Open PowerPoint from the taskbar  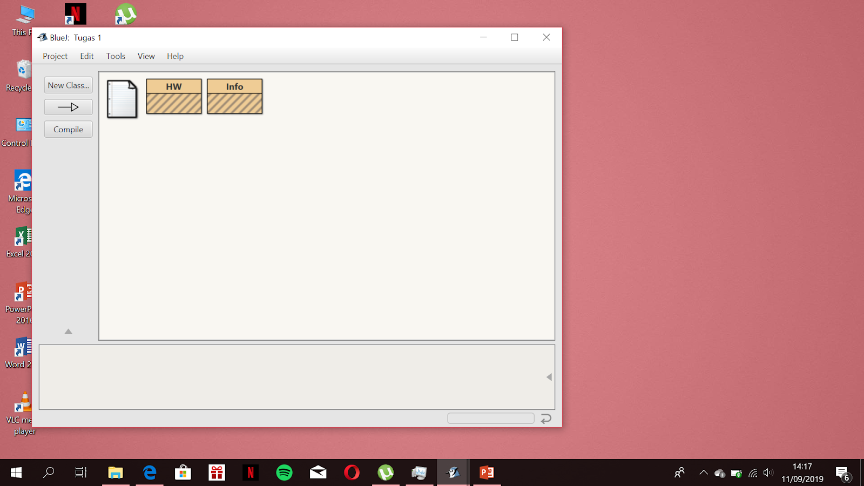487,473
